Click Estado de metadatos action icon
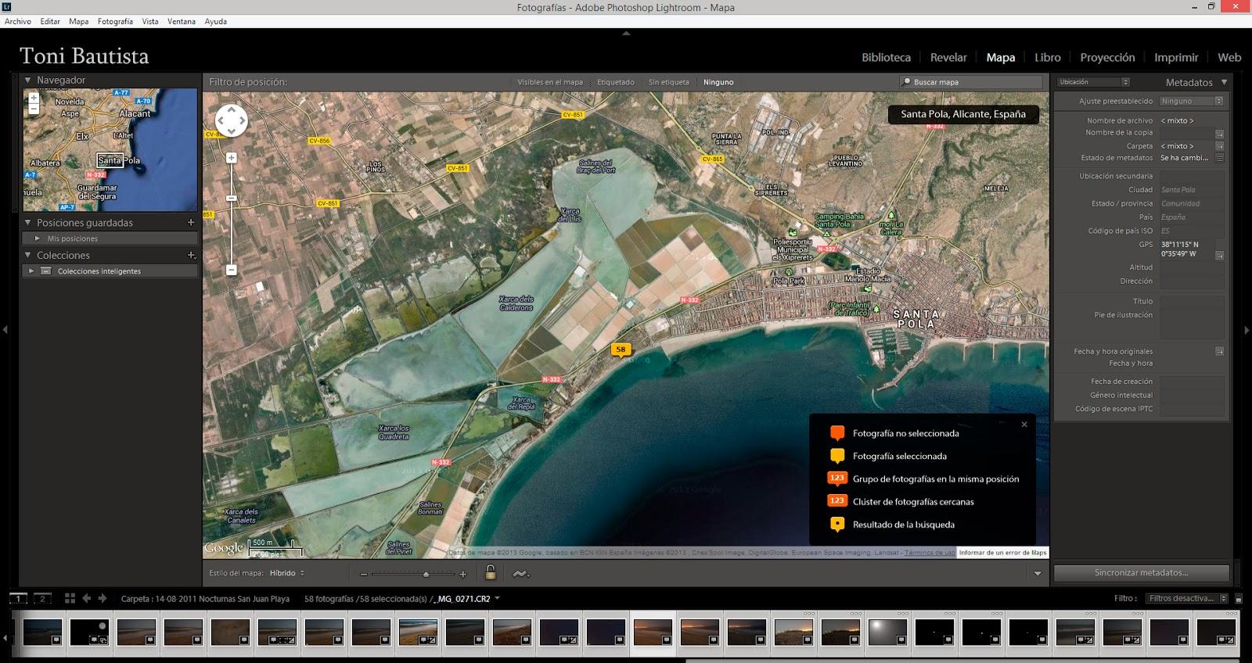Viewport: 1252px width, 663px height. 1219,158
